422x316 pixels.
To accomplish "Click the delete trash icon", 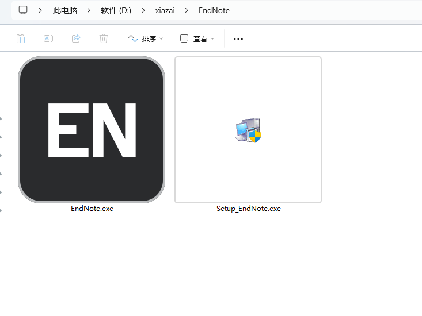I will pos(104,38).
